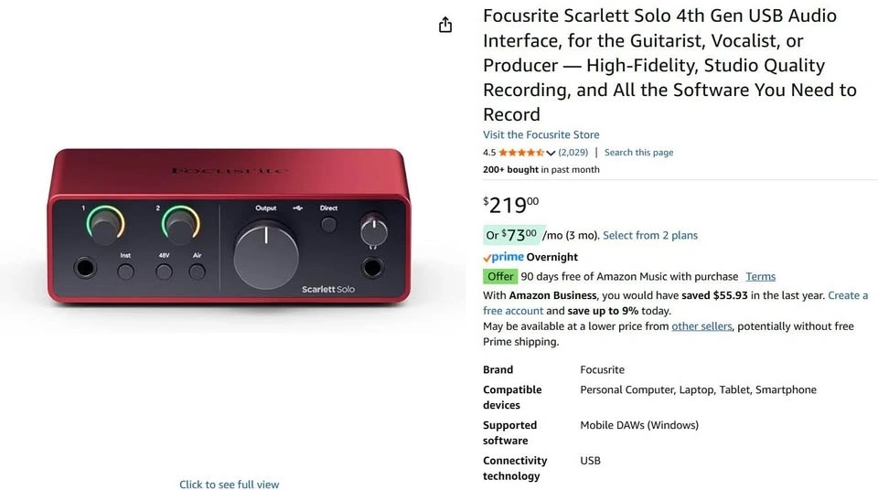Click the green Offer badge

[500, 276]
